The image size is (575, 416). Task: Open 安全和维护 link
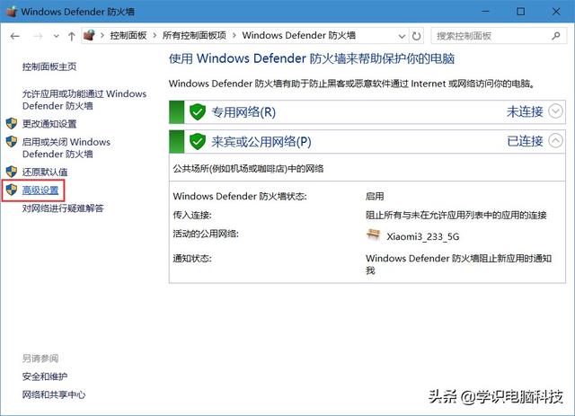[45, 376]
